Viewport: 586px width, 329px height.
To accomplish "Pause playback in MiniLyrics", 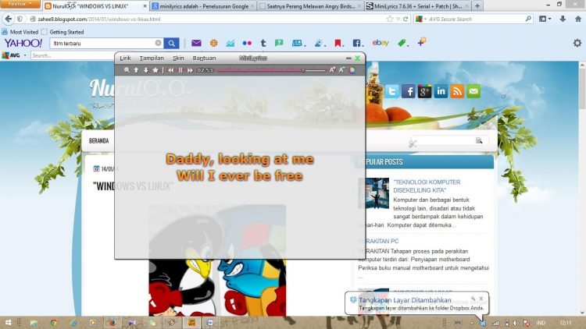I will tap(180, 70).
